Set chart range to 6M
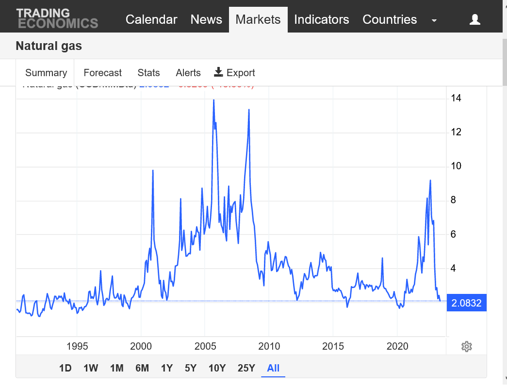The image size is (507, 388). coord(142,368)
